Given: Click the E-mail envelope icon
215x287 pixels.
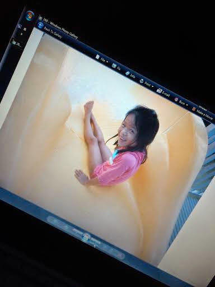Looking at the screenshot, I should pyautogui.click(x=159, y=90).
